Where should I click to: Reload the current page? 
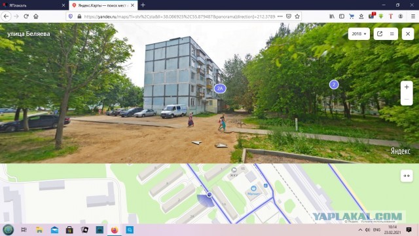pos(26,16)
